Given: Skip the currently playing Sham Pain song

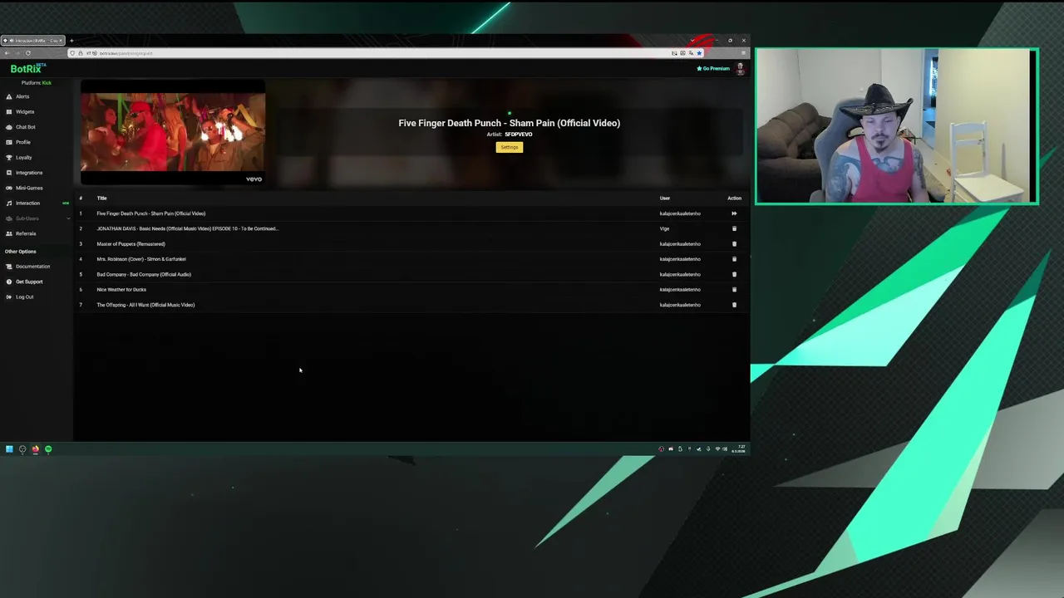Looking at the screenshot, I should tap(734, 213).
